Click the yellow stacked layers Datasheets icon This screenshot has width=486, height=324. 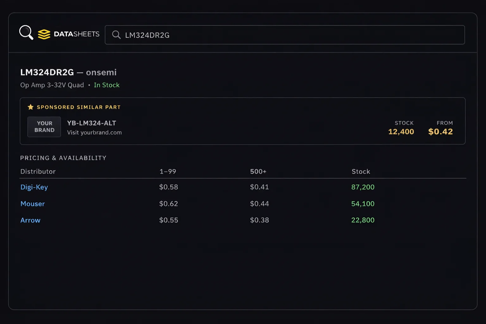click(44, 34)
